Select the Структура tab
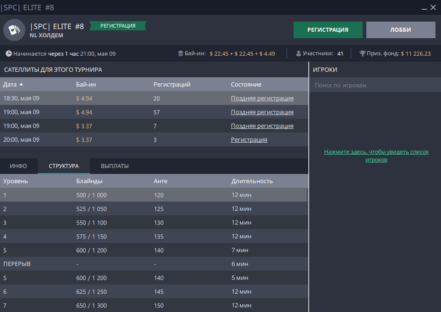This screenshot has height=312, width=441. point(64,166)
